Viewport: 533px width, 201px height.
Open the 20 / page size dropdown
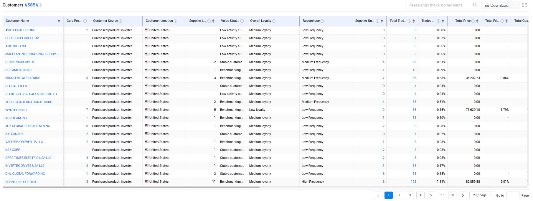482,195
